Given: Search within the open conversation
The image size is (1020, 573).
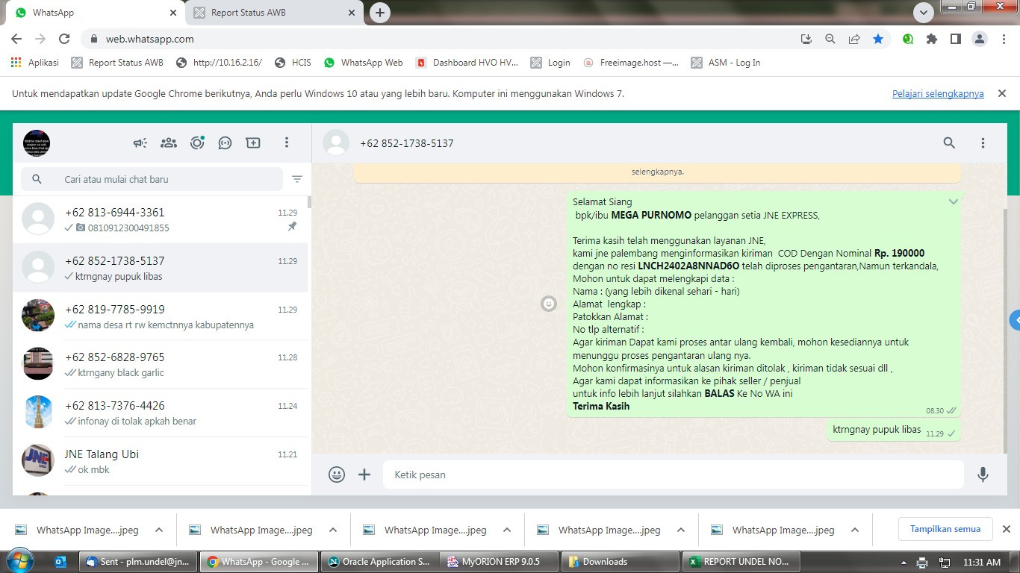Looking at the screenshot, I should (949, 143).
